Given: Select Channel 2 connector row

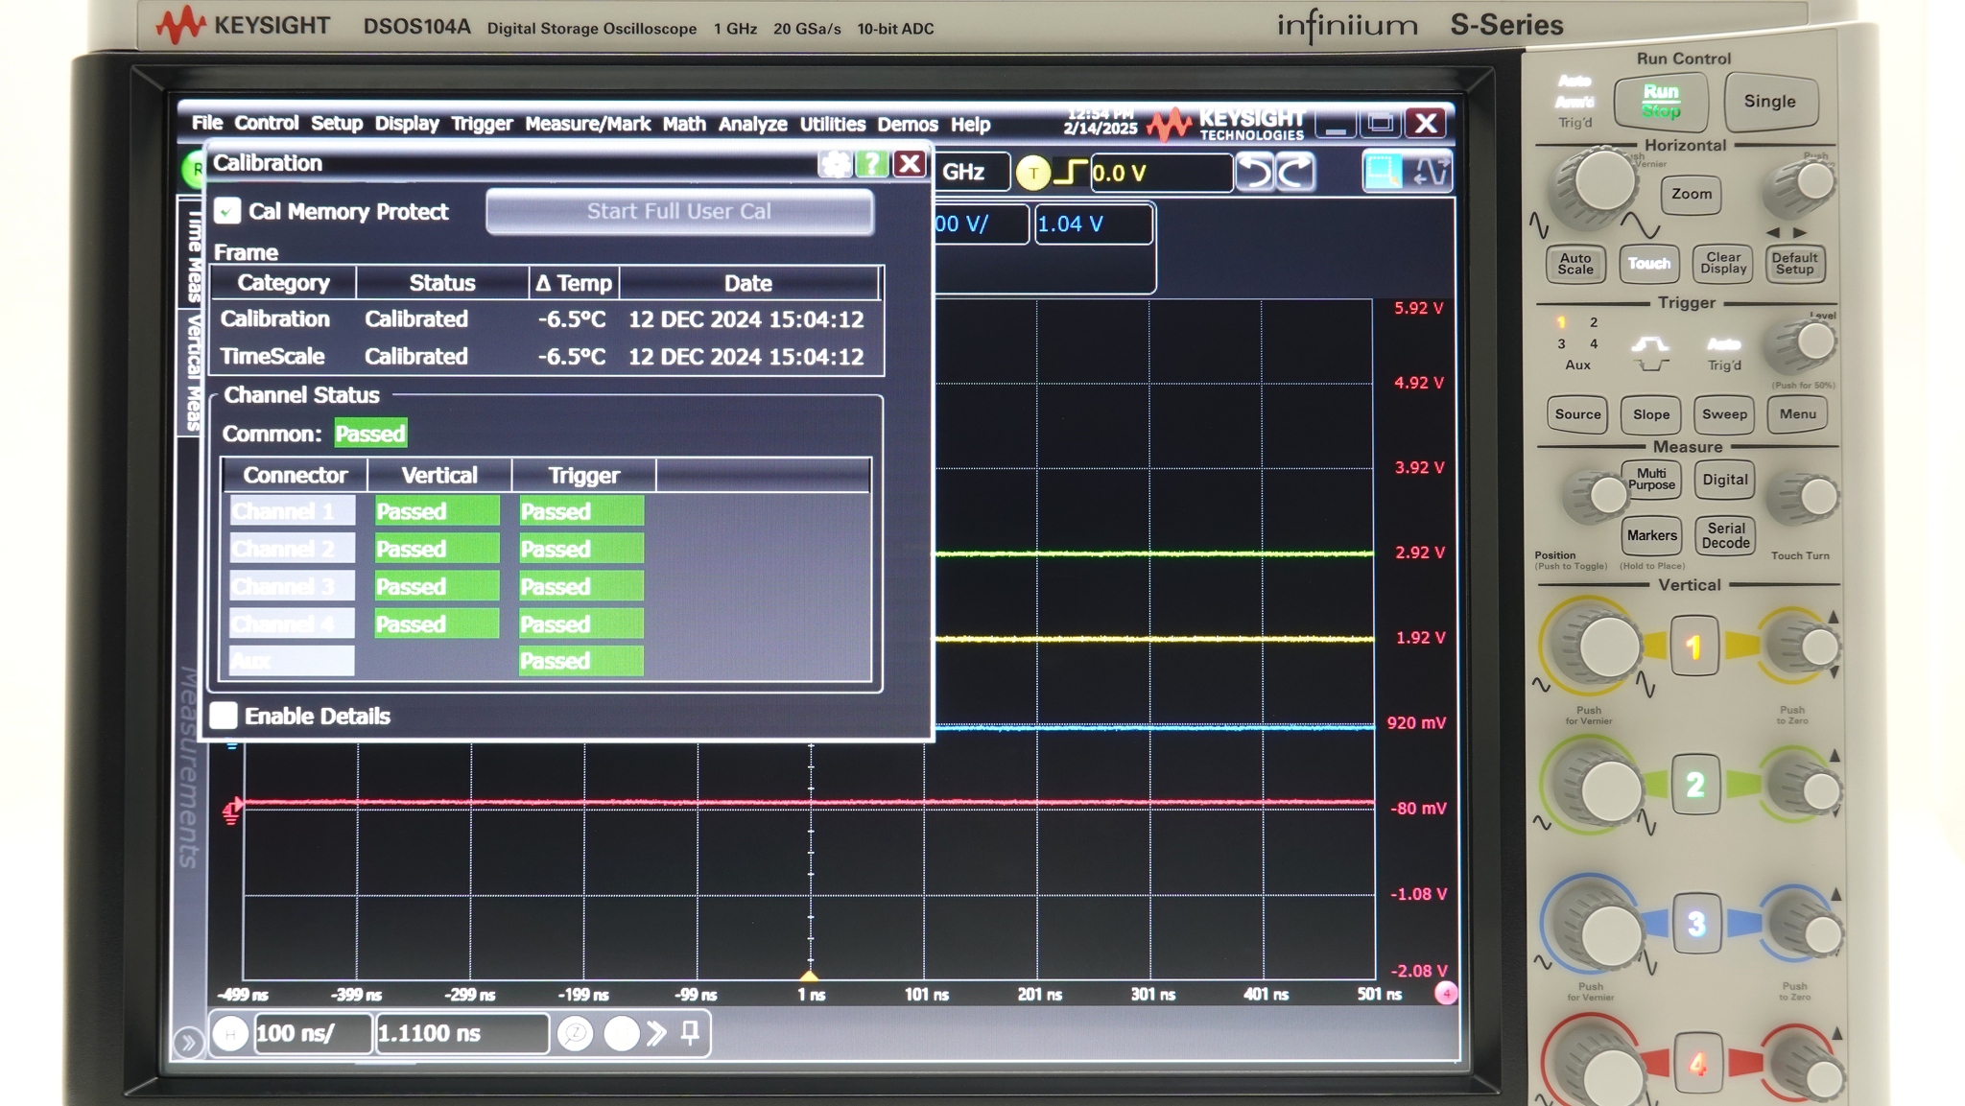Looking at the screenshot, I should [292, 549].
